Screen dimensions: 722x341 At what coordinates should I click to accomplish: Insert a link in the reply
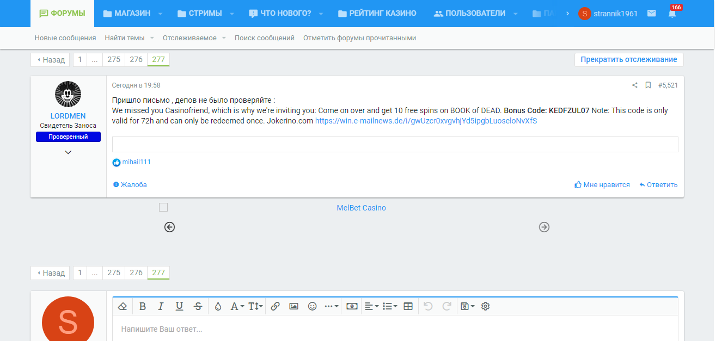point(275,306)
